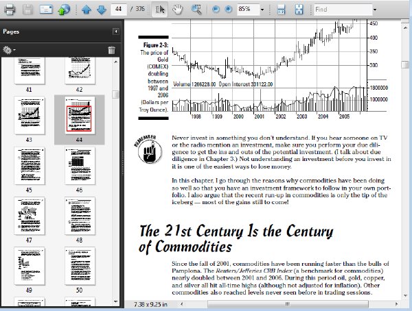Click the Reuters/Jefferies CRB Index text

tap(254, 271)
